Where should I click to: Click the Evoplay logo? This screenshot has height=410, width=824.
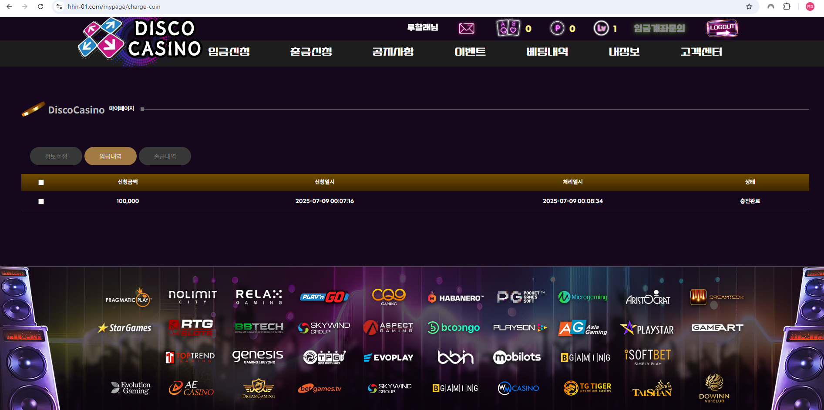[388, 357]
